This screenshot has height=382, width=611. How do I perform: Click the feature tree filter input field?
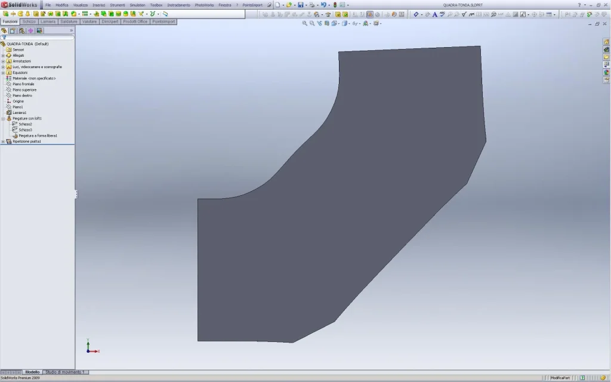point(39,37)
